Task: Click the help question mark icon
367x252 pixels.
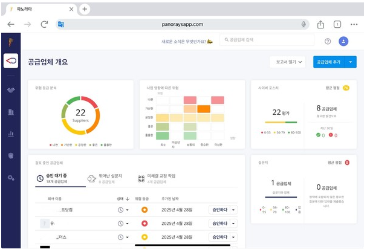Action: [328, 41]
